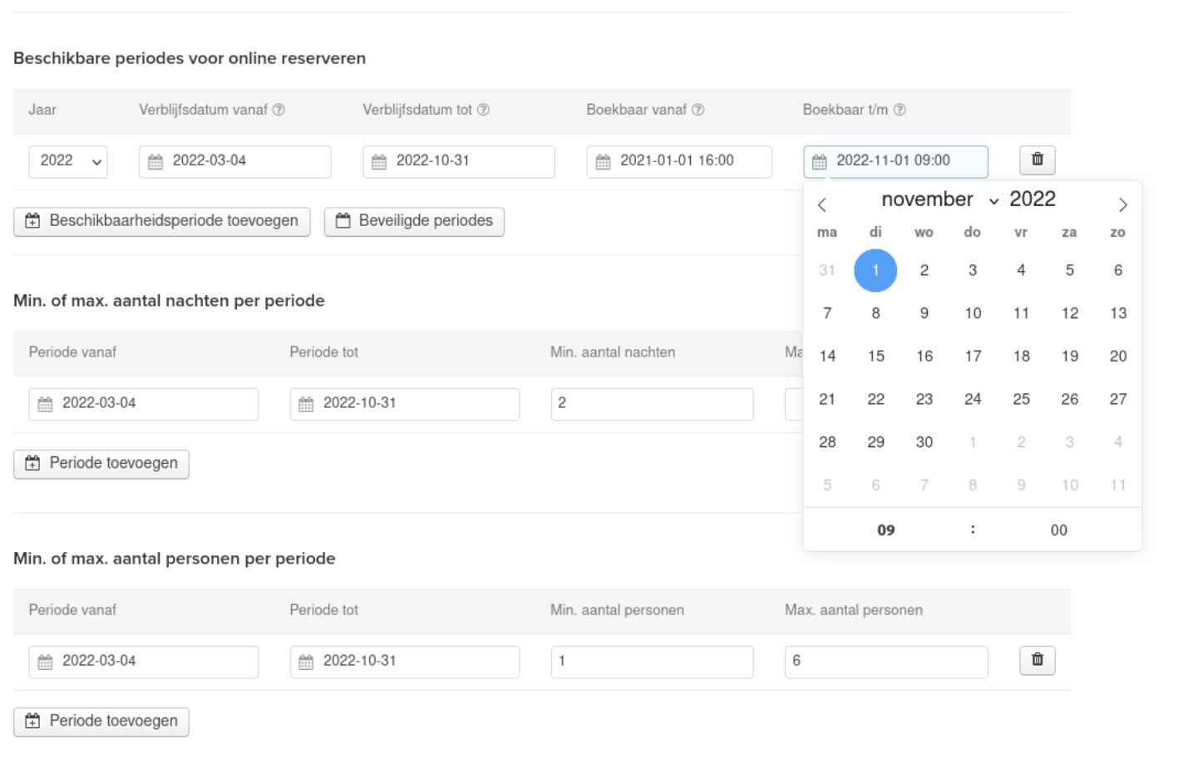This screenshot has width=1198, height=768.
Task: Click help icon next to Verblijfsdatum tot
Action: tap(484, 110)
